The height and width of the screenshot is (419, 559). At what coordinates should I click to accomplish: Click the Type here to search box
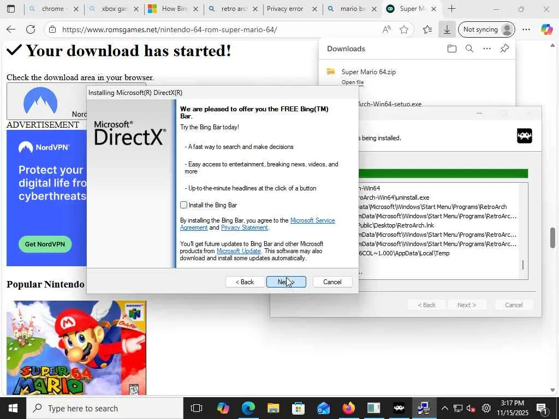tap(105, 408)
